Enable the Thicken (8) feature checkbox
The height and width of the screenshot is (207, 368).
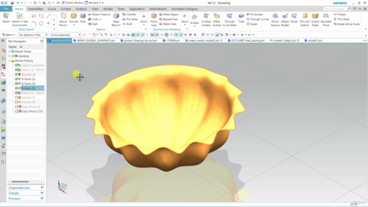17,102
